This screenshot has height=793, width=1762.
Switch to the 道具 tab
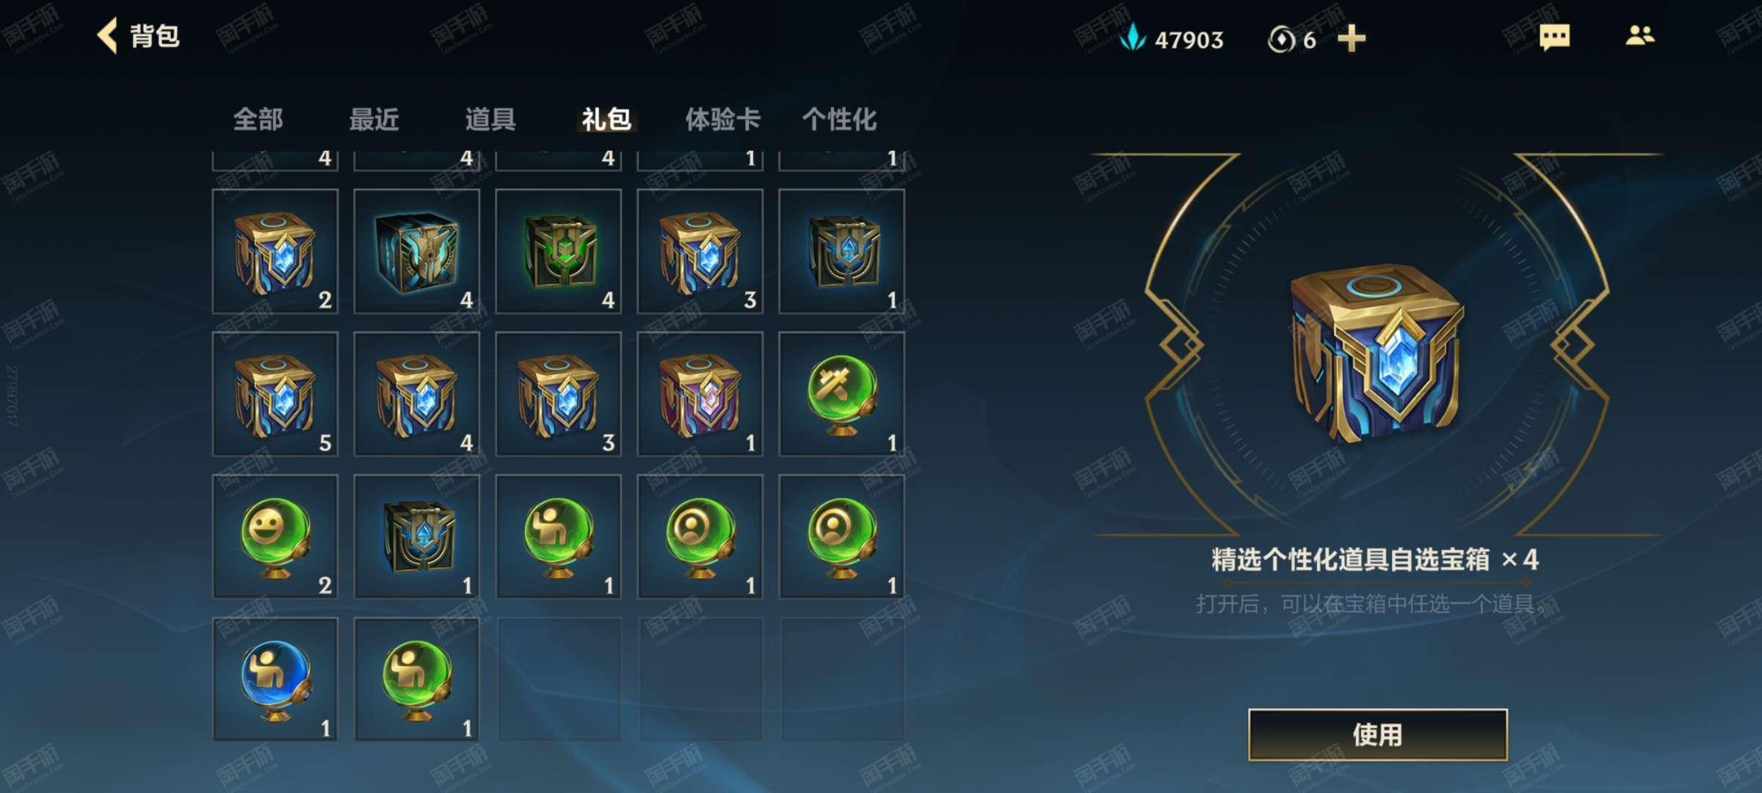(x=490, y=119)
